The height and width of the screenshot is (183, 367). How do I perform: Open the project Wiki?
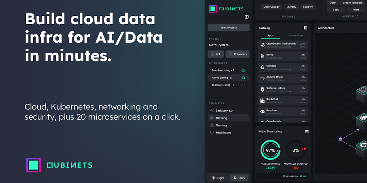click(216, 54)
